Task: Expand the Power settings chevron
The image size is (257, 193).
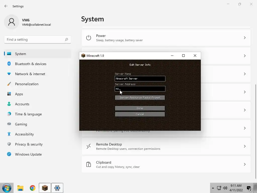Action: pyautogui.click(x=244, y=38)
